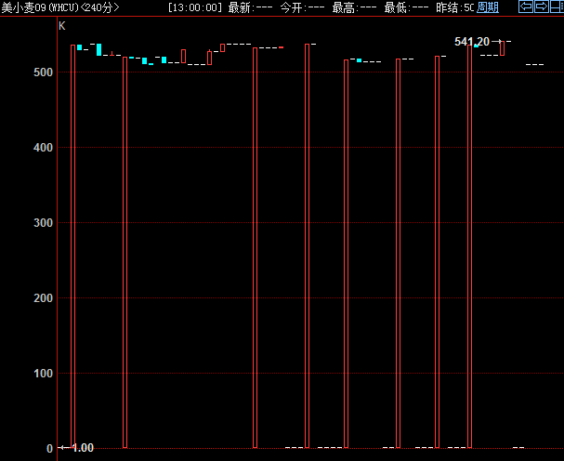The width and height of the screenshot is (564, 461).
Task: Click the left arrow navigation icon
Action: (526, 7)
